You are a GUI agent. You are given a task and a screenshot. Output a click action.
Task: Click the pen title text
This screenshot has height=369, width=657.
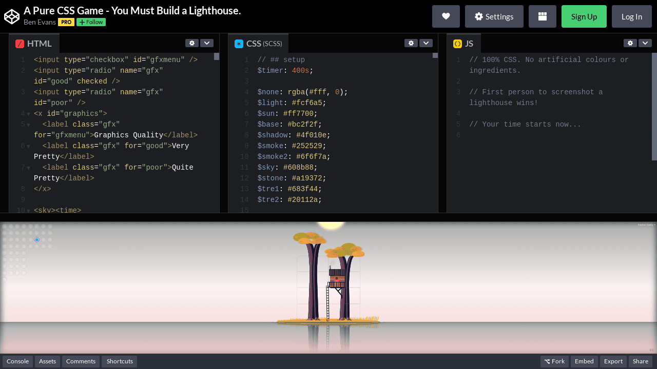(x=132, y=10)
